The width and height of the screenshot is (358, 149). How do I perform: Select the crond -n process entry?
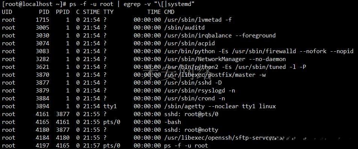click(195, 98)
